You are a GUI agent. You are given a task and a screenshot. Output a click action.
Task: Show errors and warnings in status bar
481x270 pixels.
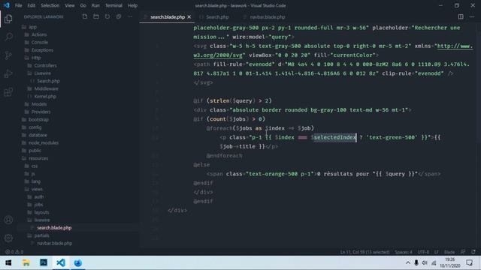[x=14, y=252]
